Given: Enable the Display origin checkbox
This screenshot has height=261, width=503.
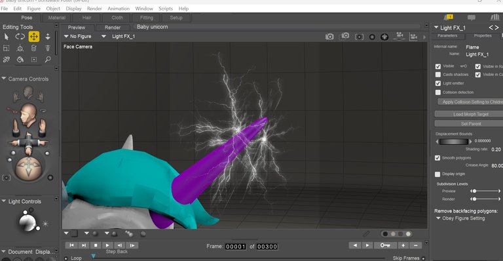Looking at the screenshot, I should [438, 174].
